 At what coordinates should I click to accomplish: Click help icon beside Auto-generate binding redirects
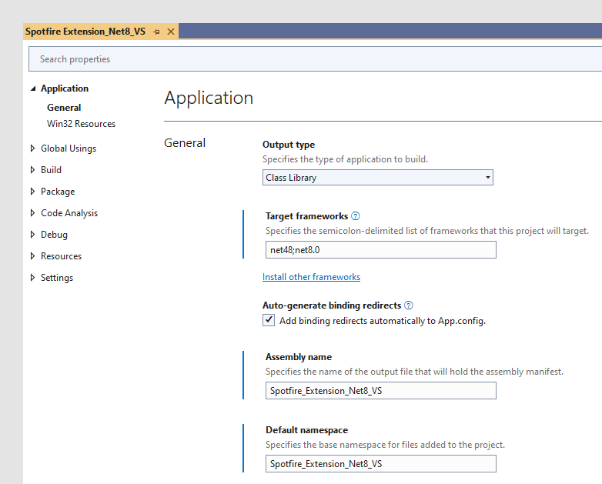click(x=409, y=305)
